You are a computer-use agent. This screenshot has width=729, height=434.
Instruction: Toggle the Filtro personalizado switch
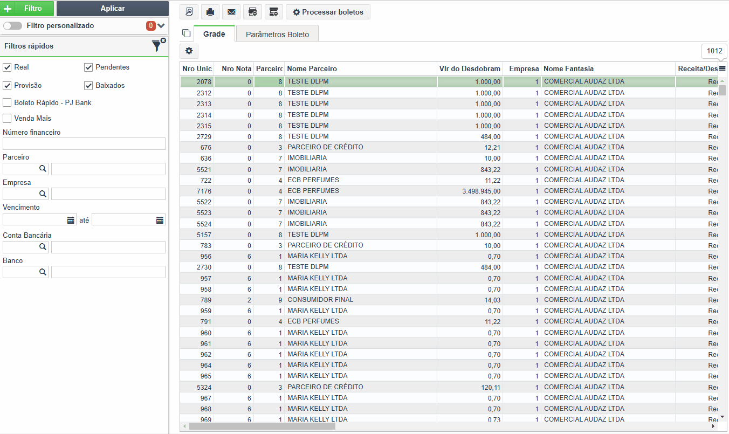pos(12,26)
